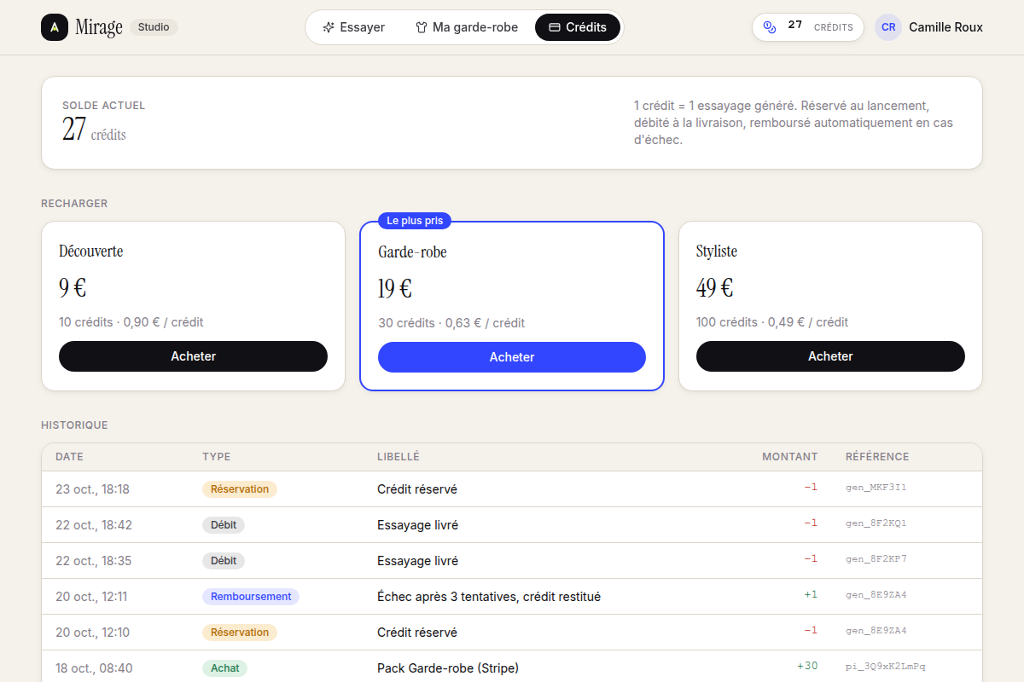Click reference gen_MKF3I1
Image resolution: width=1024 pixels, height=682 pixels.
(876, 488)
